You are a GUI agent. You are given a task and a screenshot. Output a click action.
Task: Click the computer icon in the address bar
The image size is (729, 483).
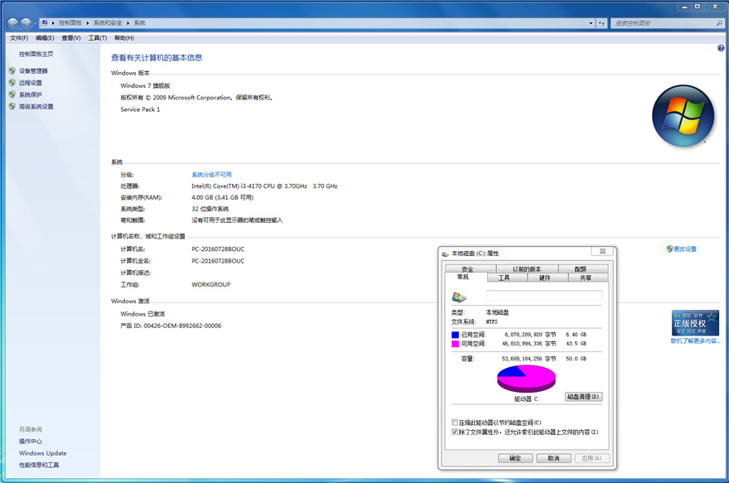[x=45, y=22]
